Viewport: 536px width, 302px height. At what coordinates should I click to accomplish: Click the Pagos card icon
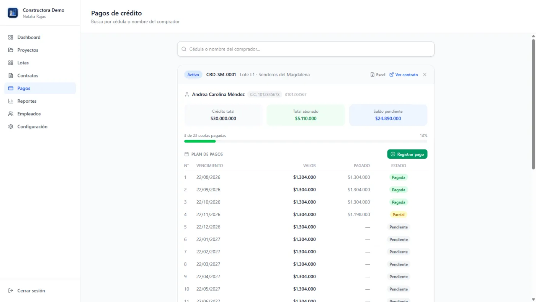[11, 88]
